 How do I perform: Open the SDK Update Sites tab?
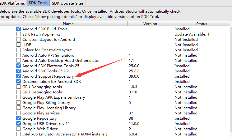coord(67,3)
